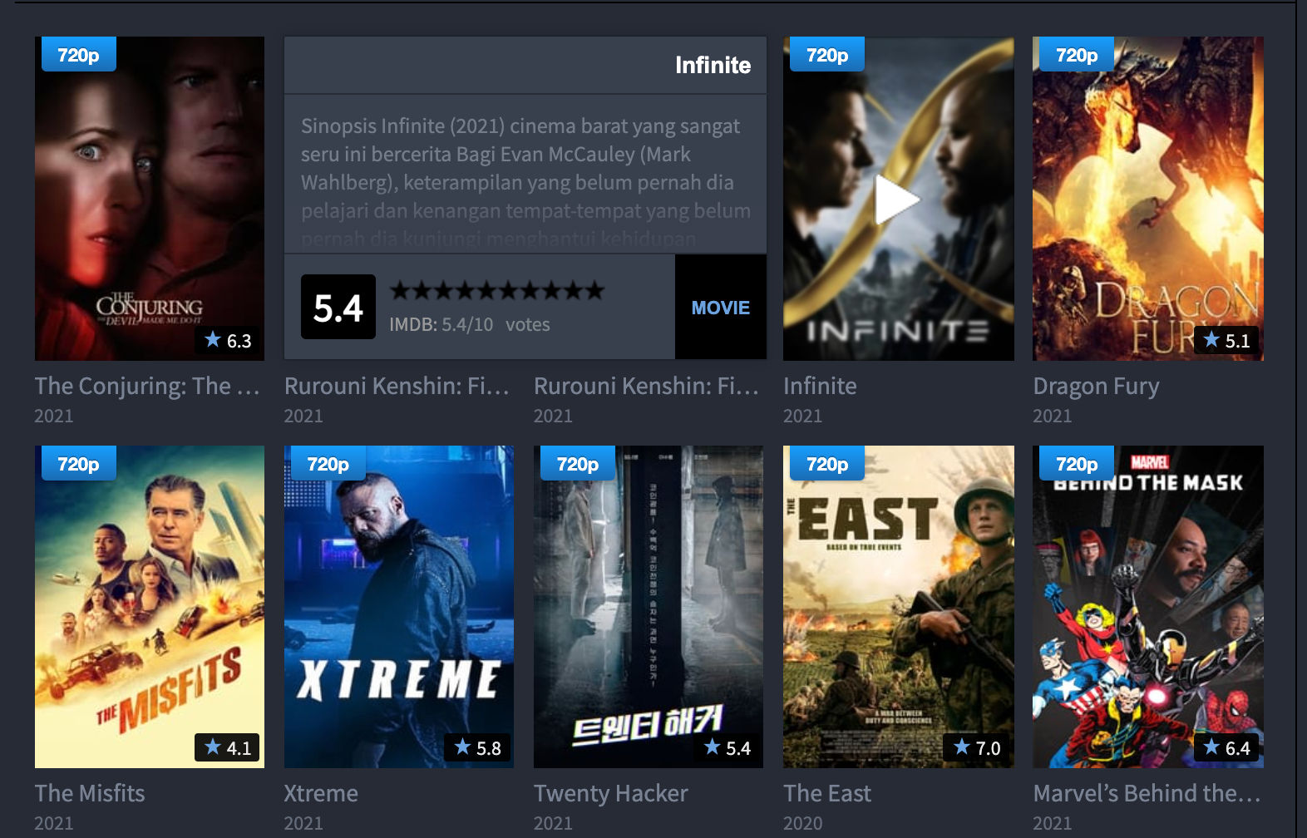The image size is (1307, 838).
Task: Open the "Dragon Fury" title link
Action: pos(1096,387)
